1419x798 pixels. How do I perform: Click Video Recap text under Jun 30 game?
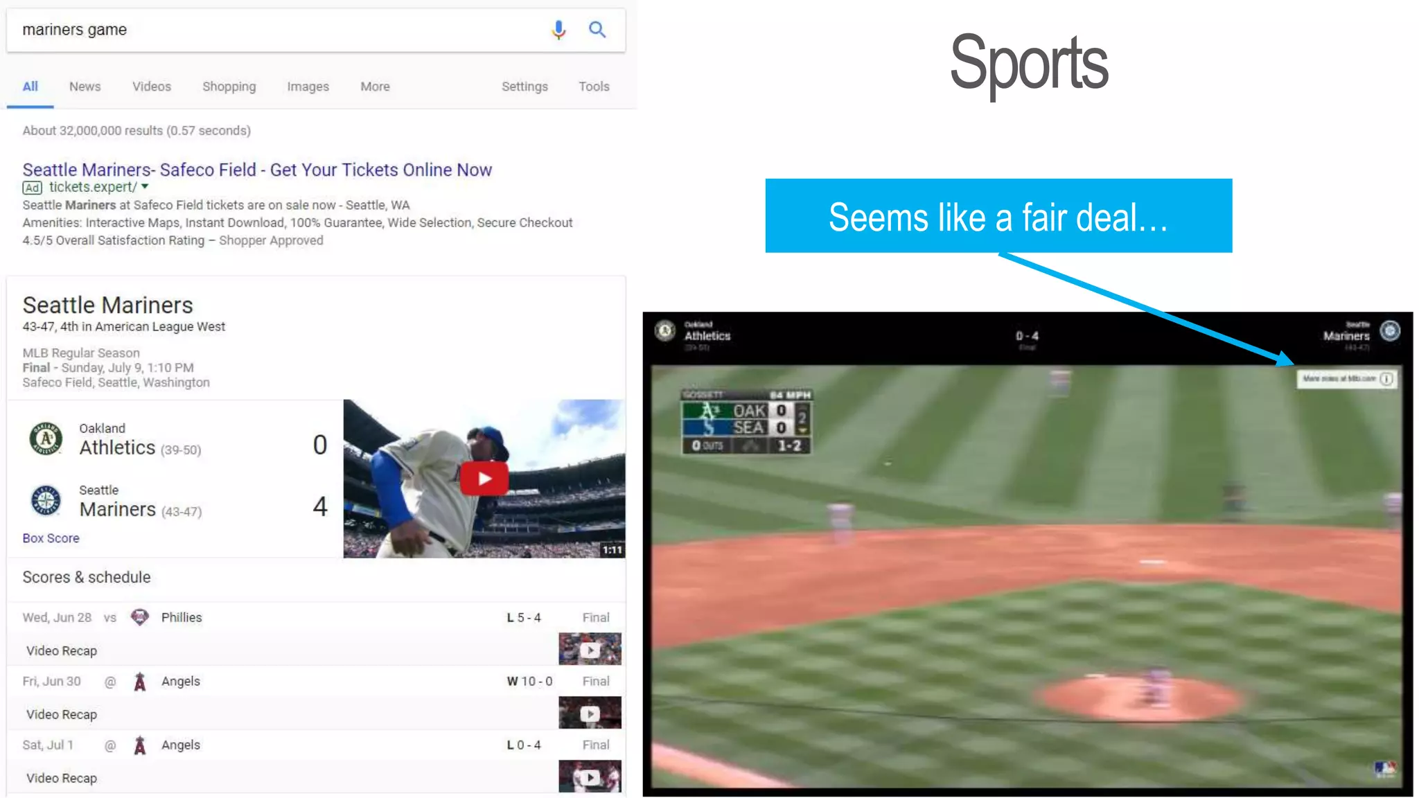[x=62, y=715]
